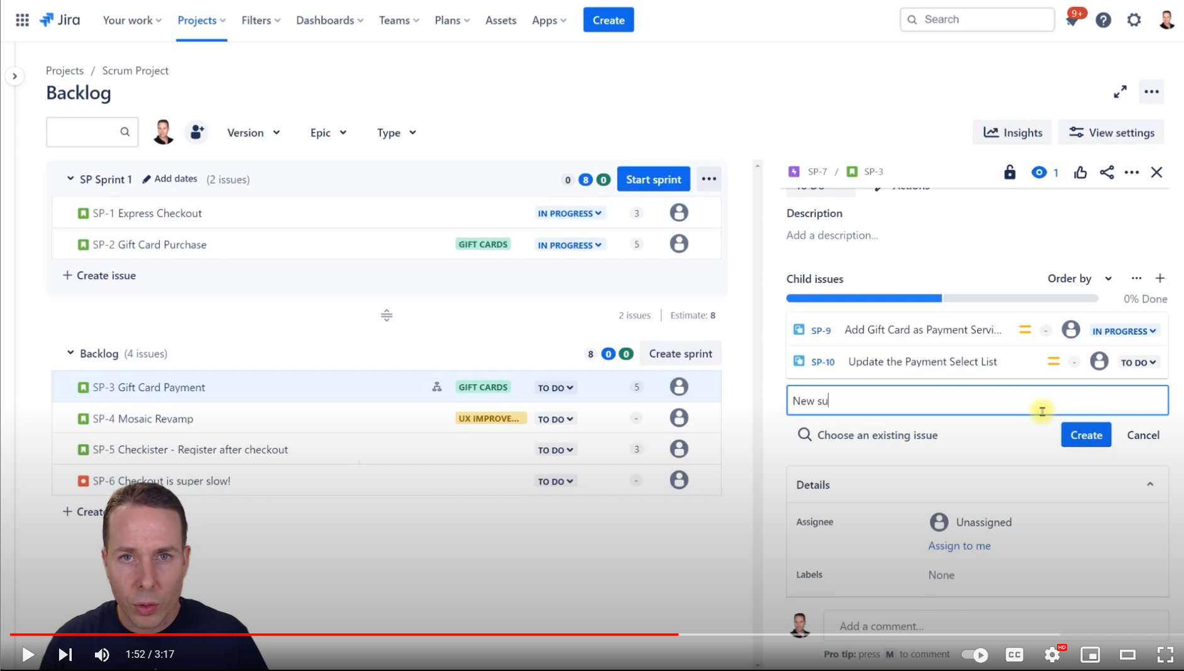Focus the child issue summary input
This screenshot has width=1184, height=671.
click(x=977, y=401)
